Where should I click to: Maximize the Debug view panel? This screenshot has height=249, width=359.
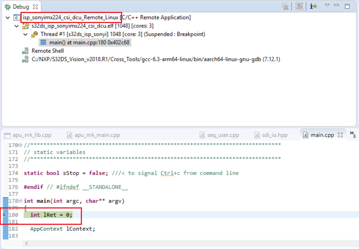click(347, 6)
